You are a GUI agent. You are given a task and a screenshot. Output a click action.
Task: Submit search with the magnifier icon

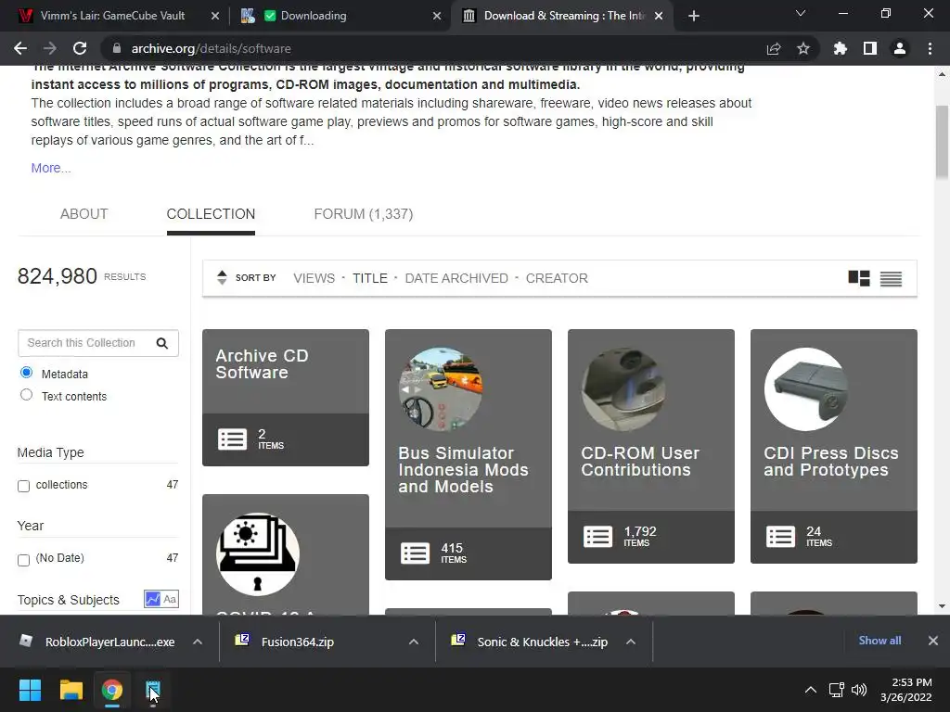[161, 343]
